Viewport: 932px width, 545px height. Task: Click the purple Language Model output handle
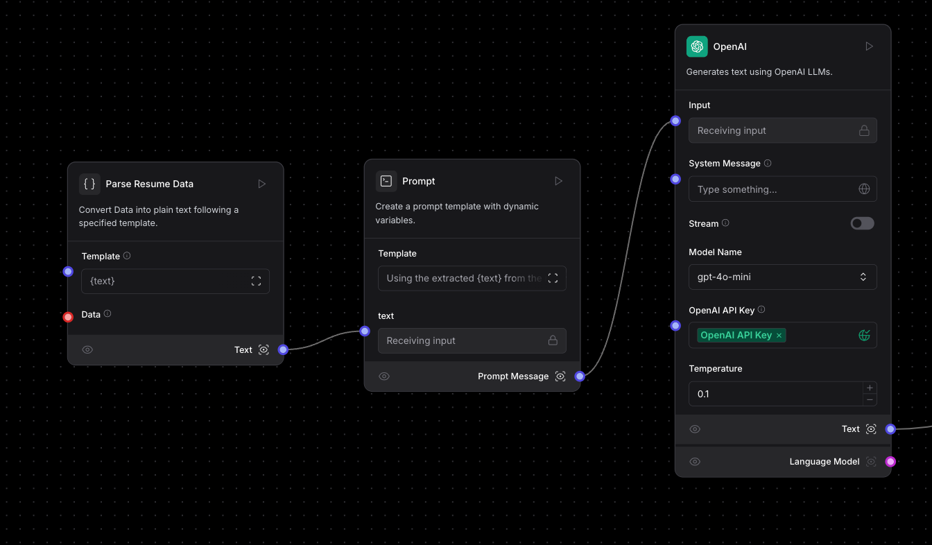pyautogui.click(x=890, y=462)
